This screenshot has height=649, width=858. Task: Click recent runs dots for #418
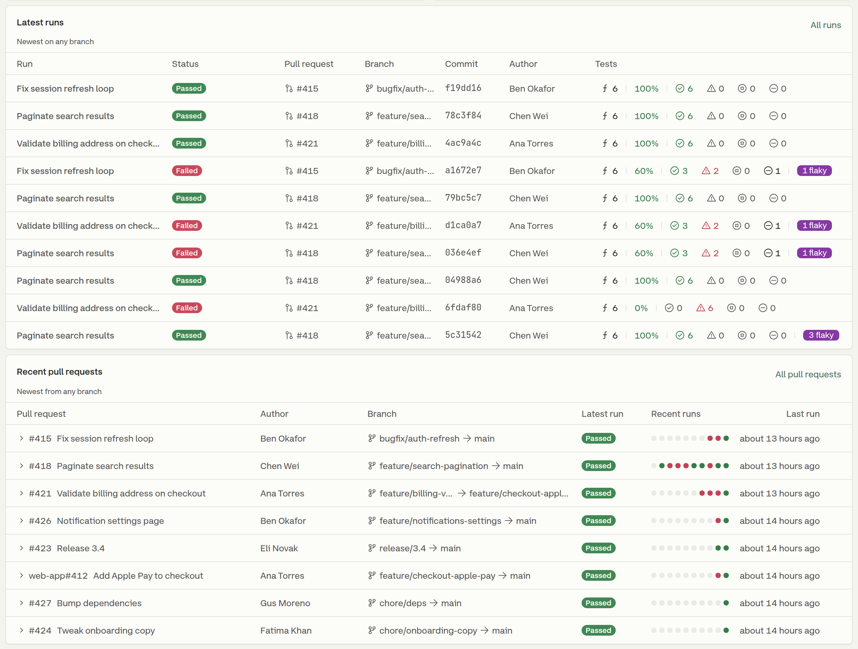(690, 466)
